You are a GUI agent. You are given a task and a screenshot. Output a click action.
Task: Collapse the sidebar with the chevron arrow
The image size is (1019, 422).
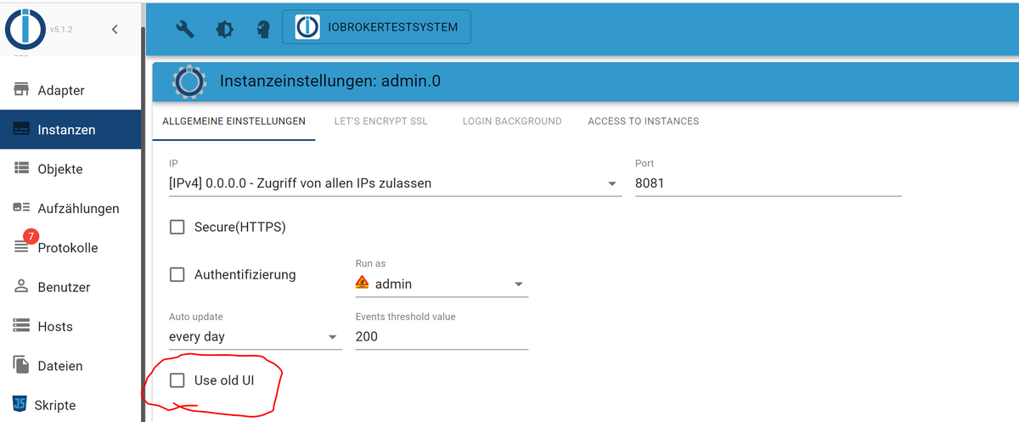point(115,30)
